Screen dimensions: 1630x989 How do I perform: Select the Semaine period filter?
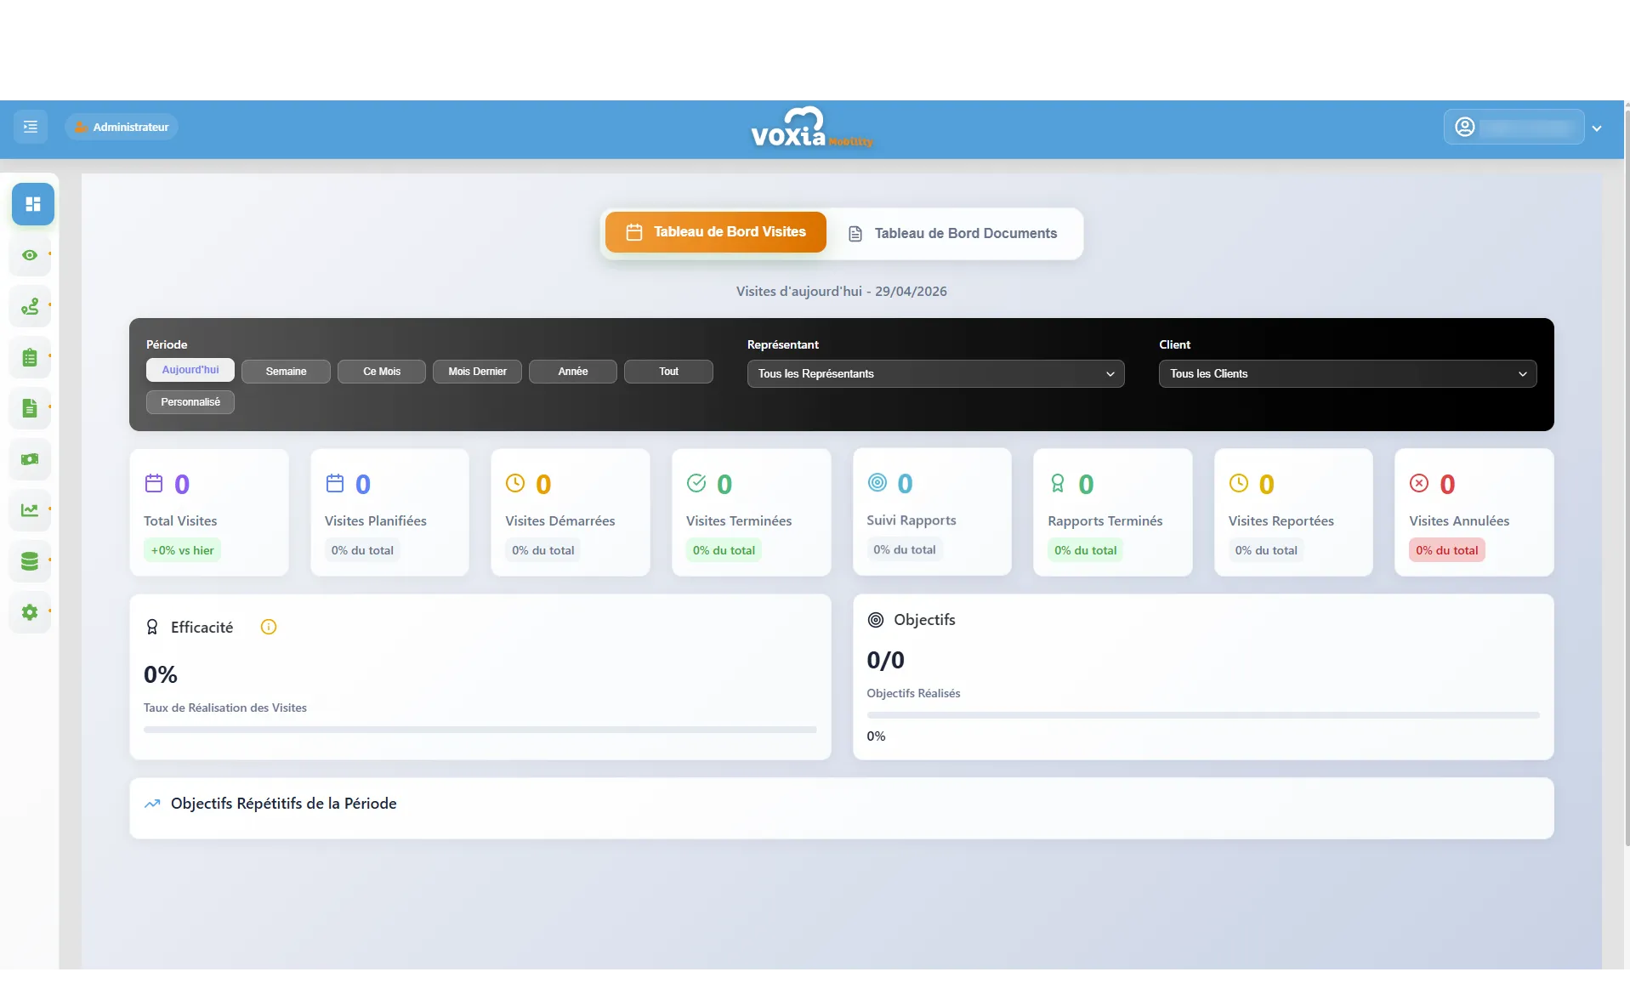(x=286, y=372)
